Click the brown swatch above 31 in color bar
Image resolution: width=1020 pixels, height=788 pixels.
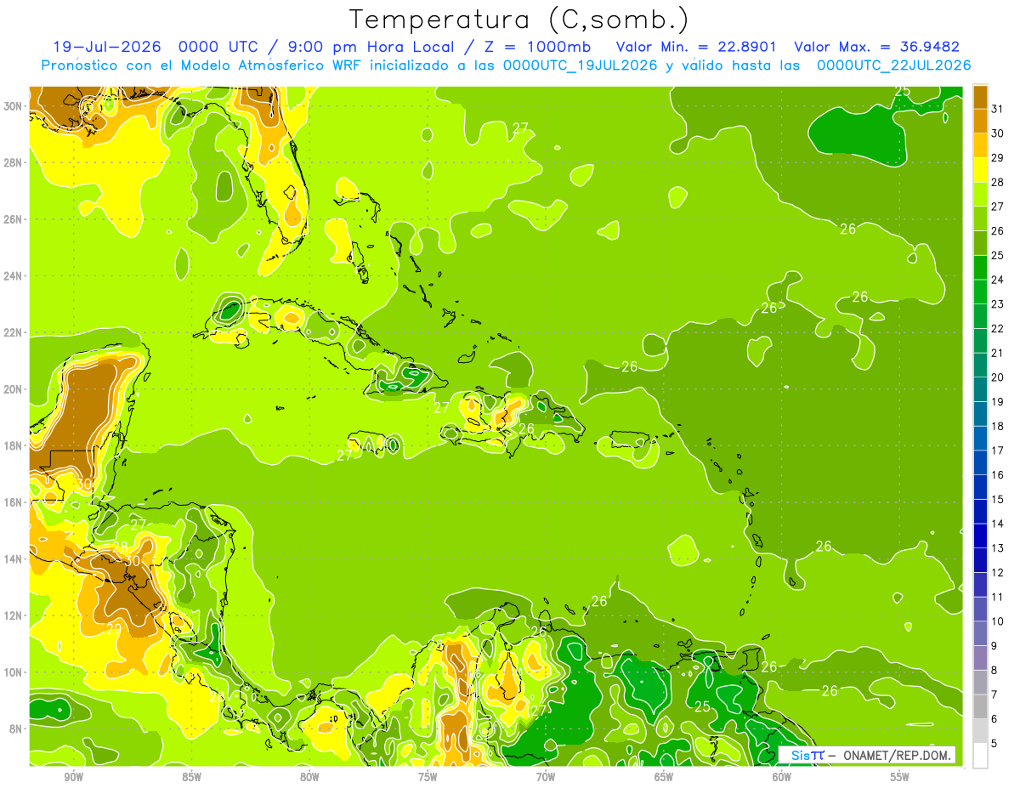[980, 96]
